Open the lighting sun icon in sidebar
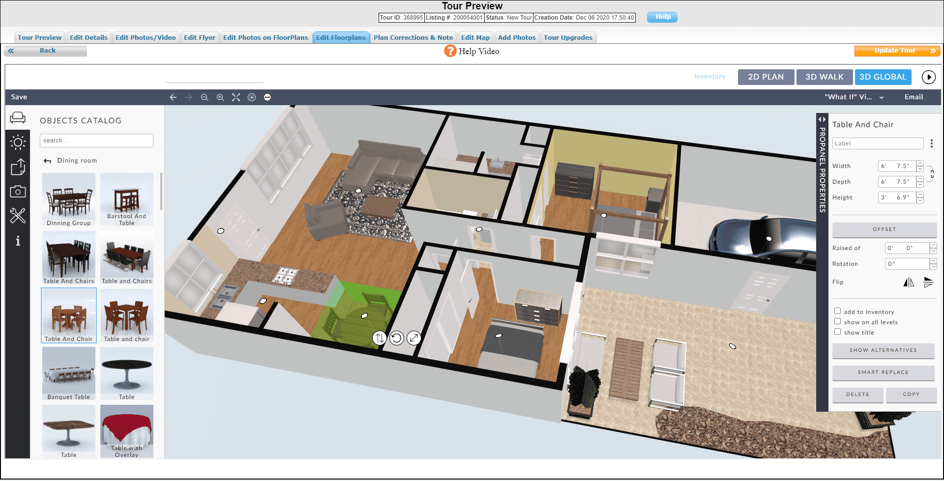Viewport: 944px width, 481px height. point(18,142)
